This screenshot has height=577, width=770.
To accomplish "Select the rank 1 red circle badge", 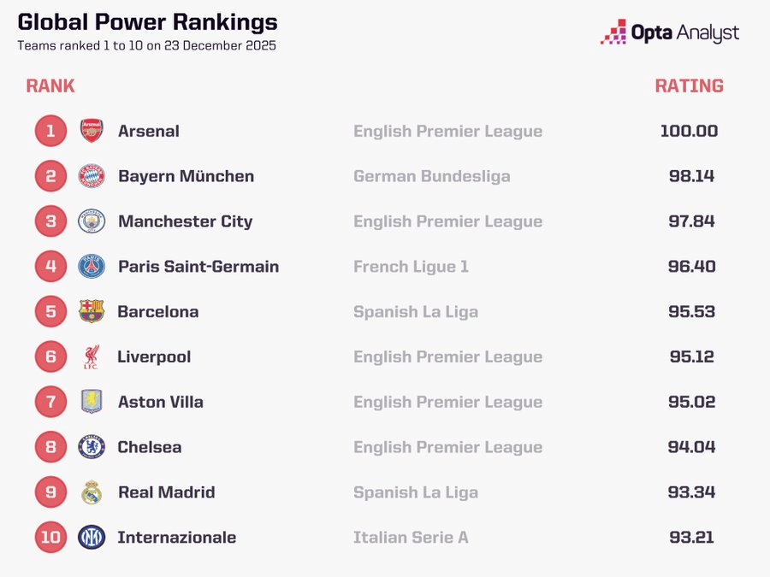I will point(50,131).
